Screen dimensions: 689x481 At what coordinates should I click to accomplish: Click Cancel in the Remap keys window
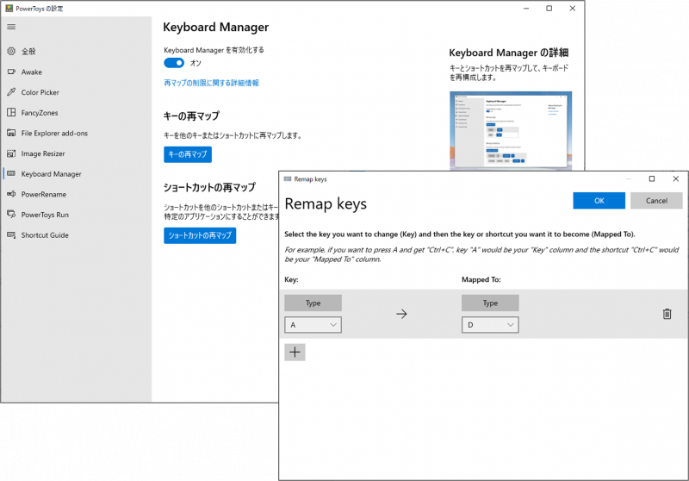(656, 201)
